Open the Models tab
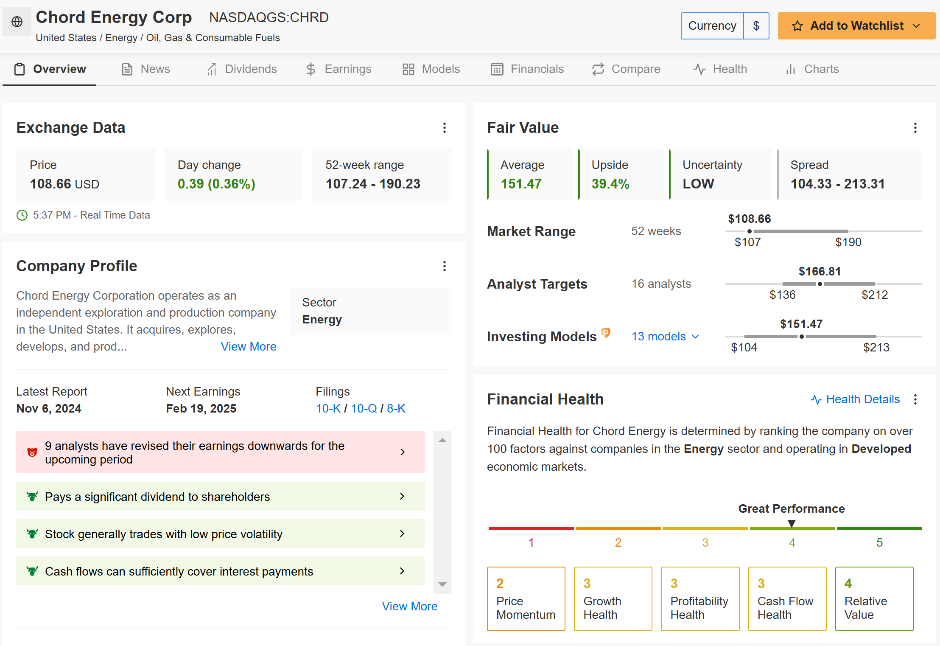940x646 pixels. pos(431,69)
